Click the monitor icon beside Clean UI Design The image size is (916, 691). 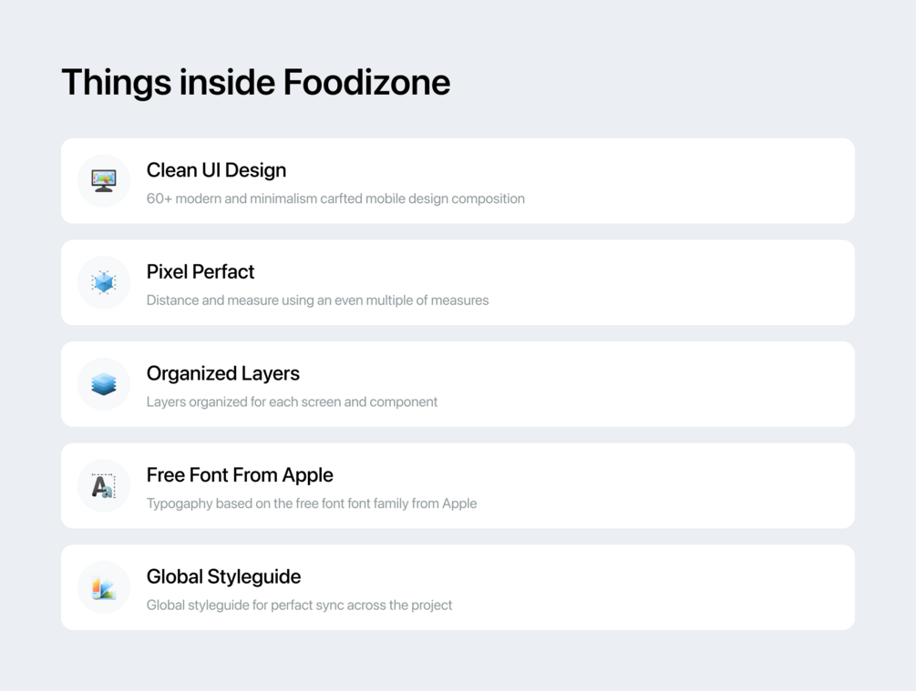[104, 181]
